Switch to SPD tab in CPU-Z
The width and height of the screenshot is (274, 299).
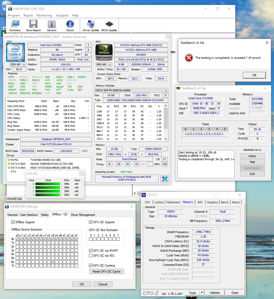click(x=200, y=202)
